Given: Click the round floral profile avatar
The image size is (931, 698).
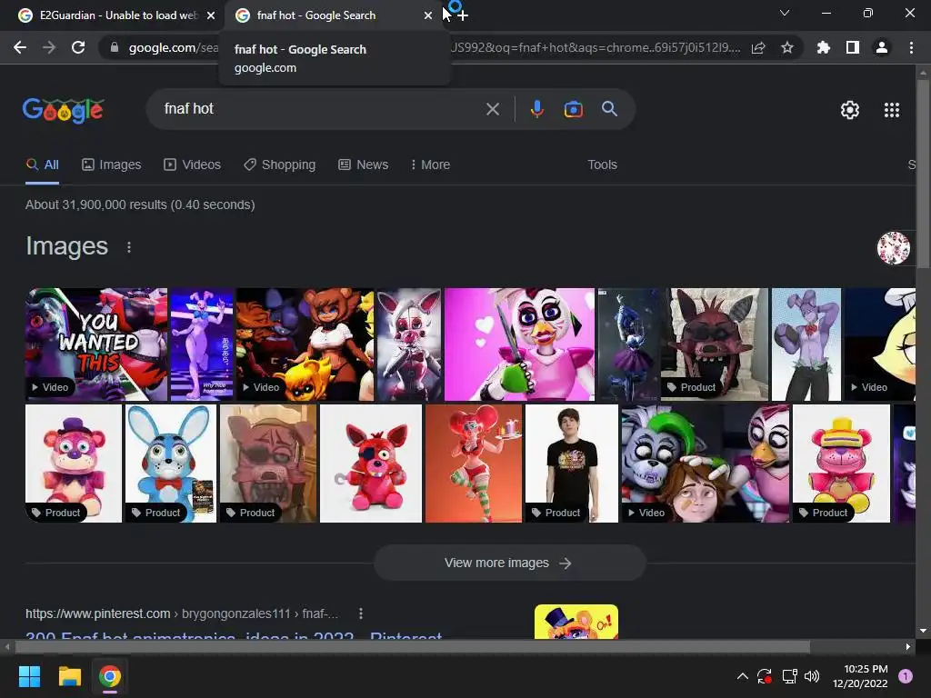Looking at the screenshot, I should pos(894,247).
